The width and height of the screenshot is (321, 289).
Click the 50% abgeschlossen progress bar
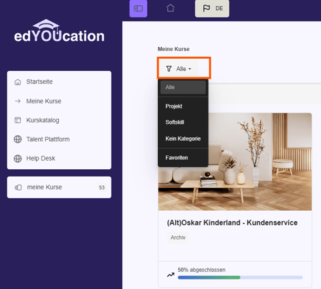[240, 278]
